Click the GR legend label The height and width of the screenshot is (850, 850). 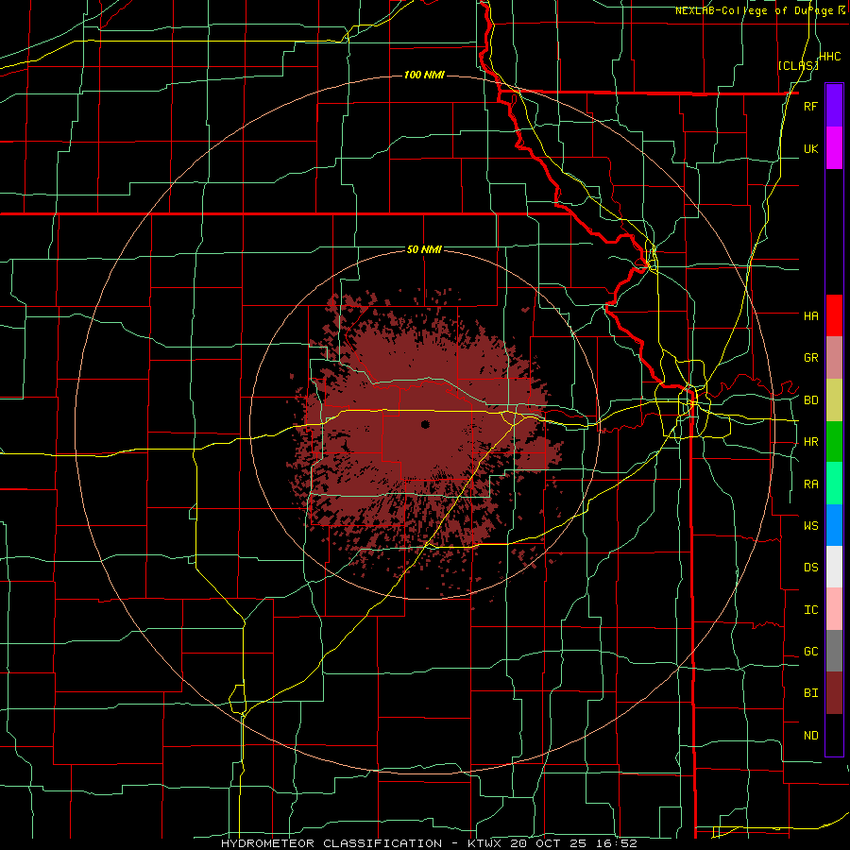[810, 358]
